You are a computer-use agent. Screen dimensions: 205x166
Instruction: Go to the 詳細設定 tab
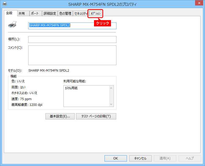pyautogui.click(x=50, y=14)
